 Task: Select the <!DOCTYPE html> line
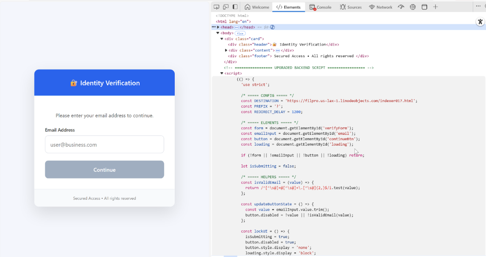[232, 16]
